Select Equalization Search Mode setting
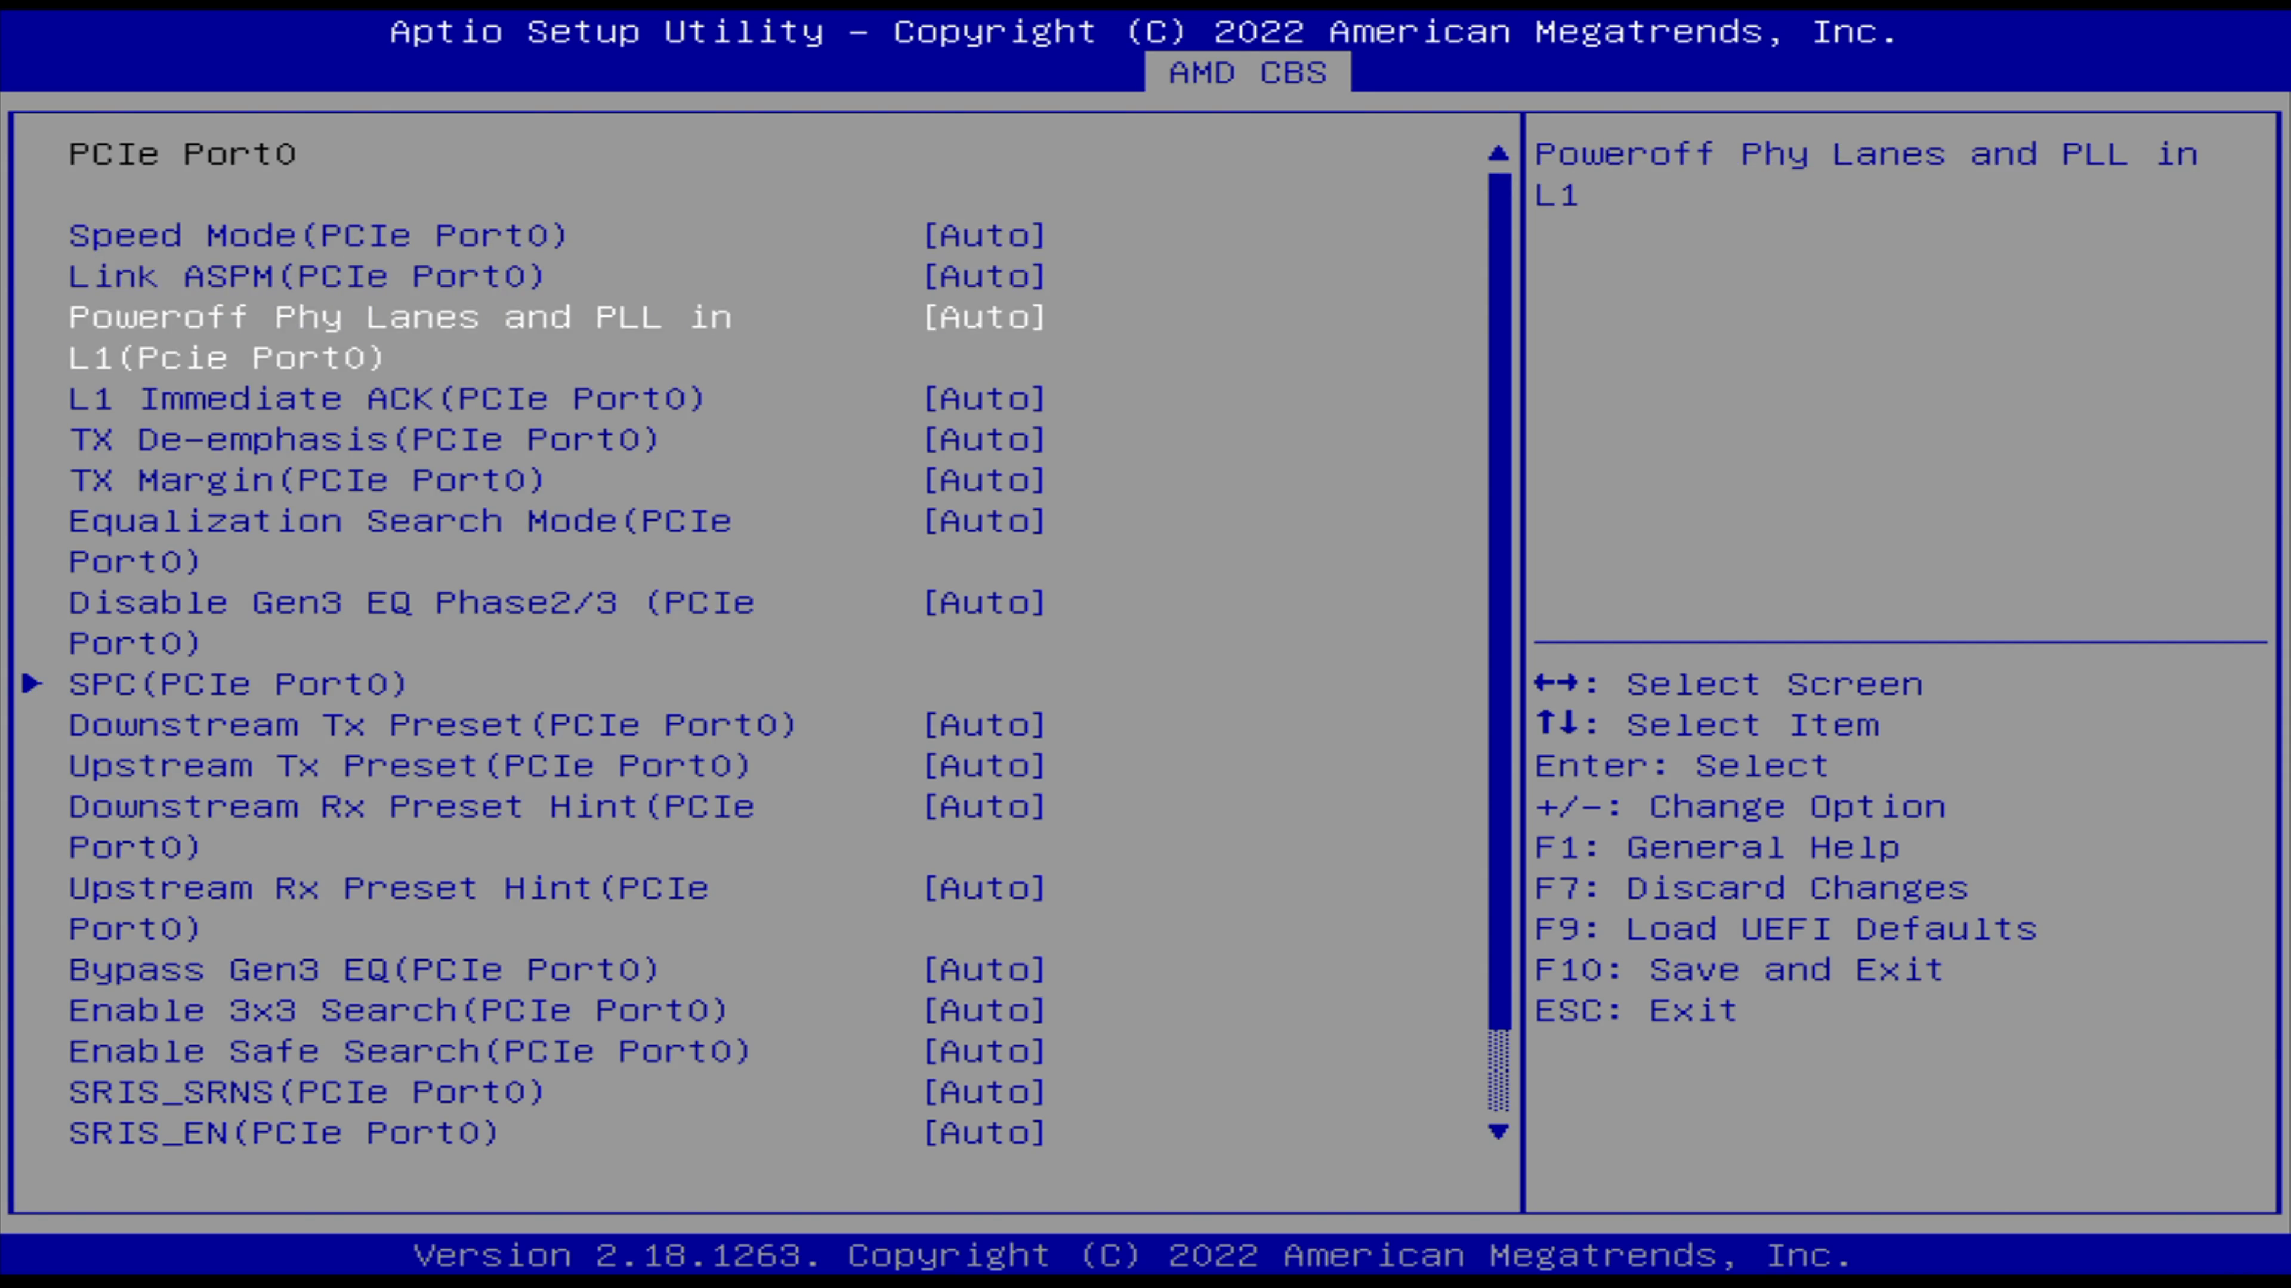This screenshot has height=1288, width=2291. coord(400,541)
